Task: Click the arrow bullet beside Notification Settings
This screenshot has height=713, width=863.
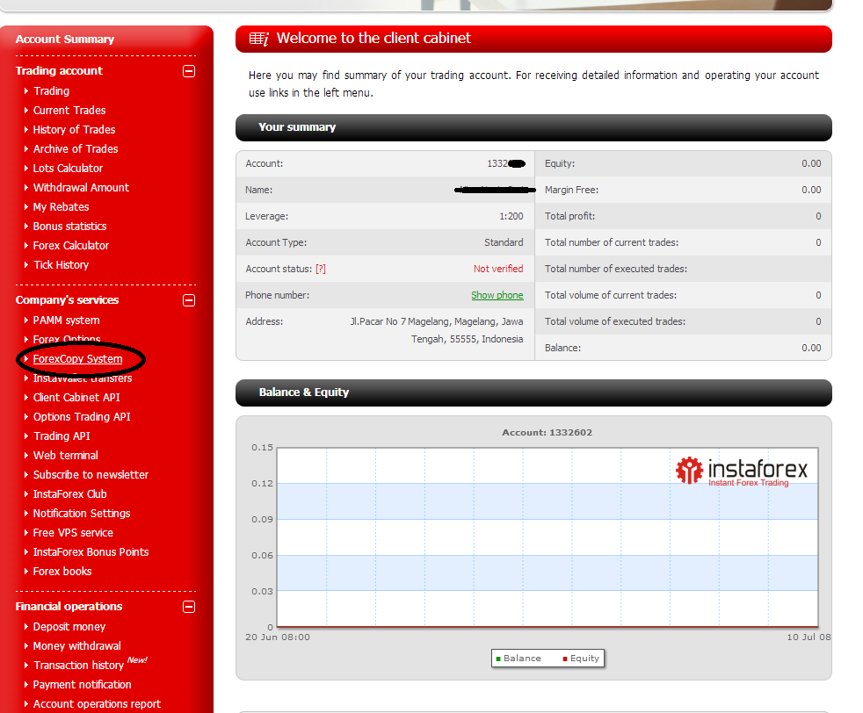Action: tap(25, 513)
